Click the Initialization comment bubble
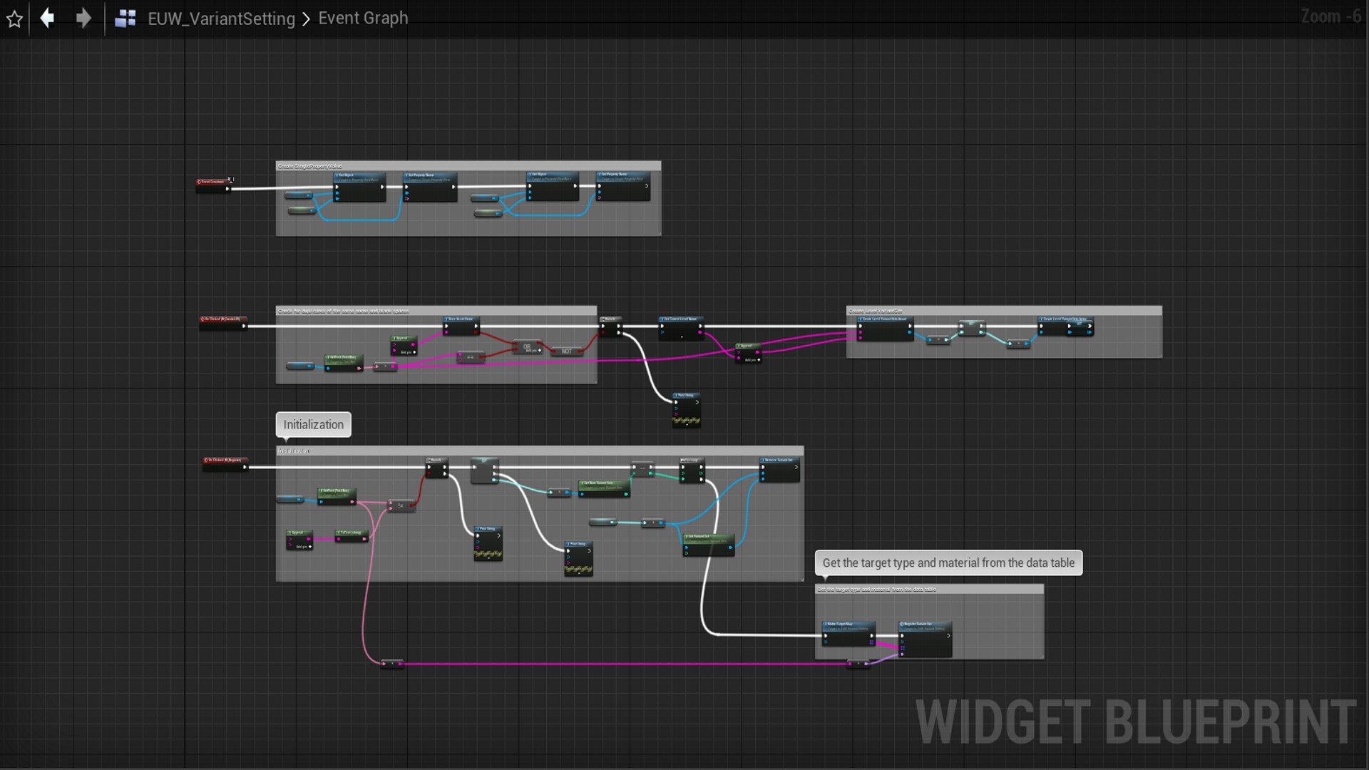 click(313, 424)
